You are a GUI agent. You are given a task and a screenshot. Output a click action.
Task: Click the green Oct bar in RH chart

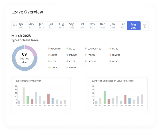(x=104, y=98)
